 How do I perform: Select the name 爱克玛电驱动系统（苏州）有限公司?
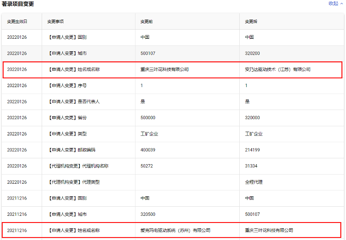click(176, 230)
